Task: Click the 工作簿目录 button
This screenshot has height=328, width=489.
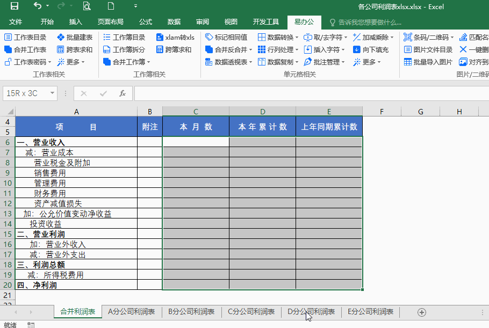Action: [124, 38]
